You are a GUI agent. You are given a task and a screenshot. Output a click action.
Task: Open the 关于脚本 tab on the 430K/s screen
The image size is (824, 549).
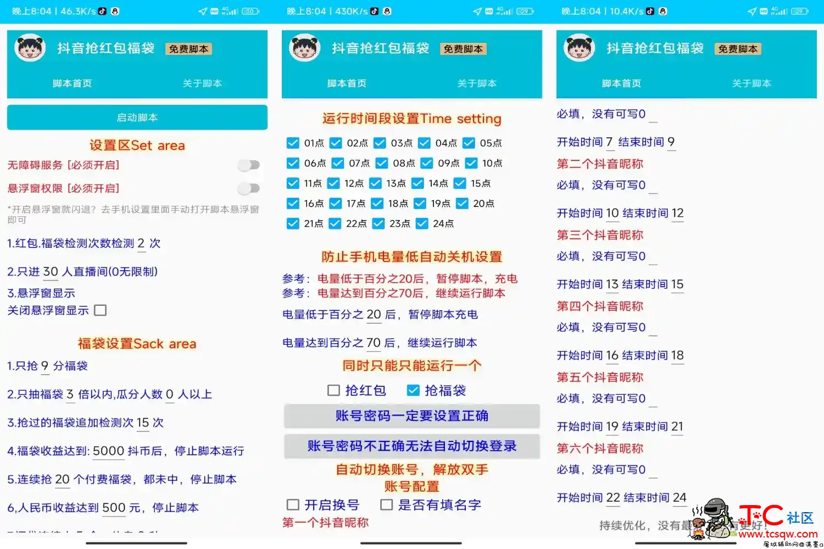pos(477,83)
